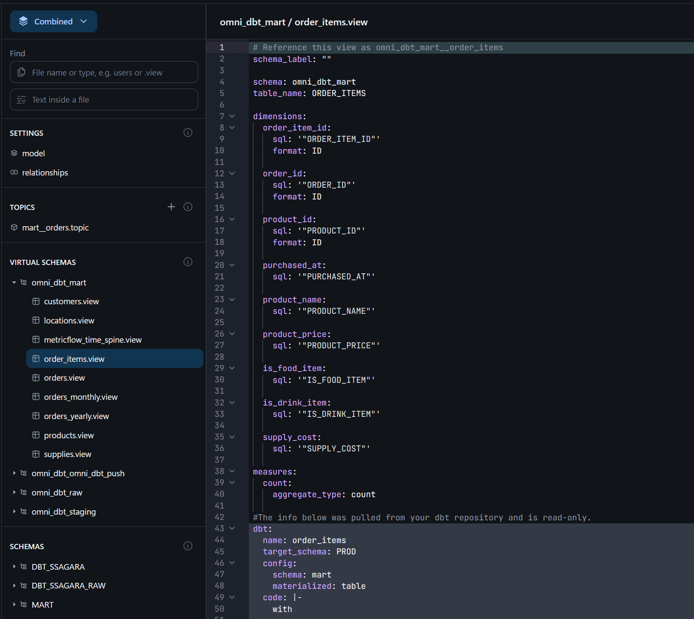Click the VIRTUAL SCHEMAS info icon
This screenshot has width=694, height=619.
[x=188, y=262]
